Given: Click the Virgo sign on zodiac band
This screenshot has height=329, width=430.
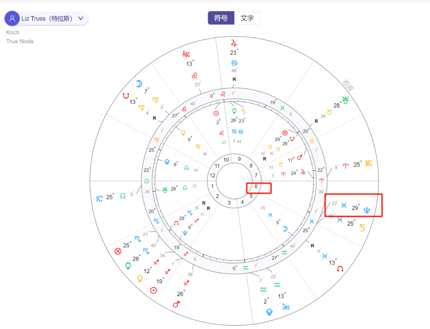Looking at the screenshot, I should point(156,140).
